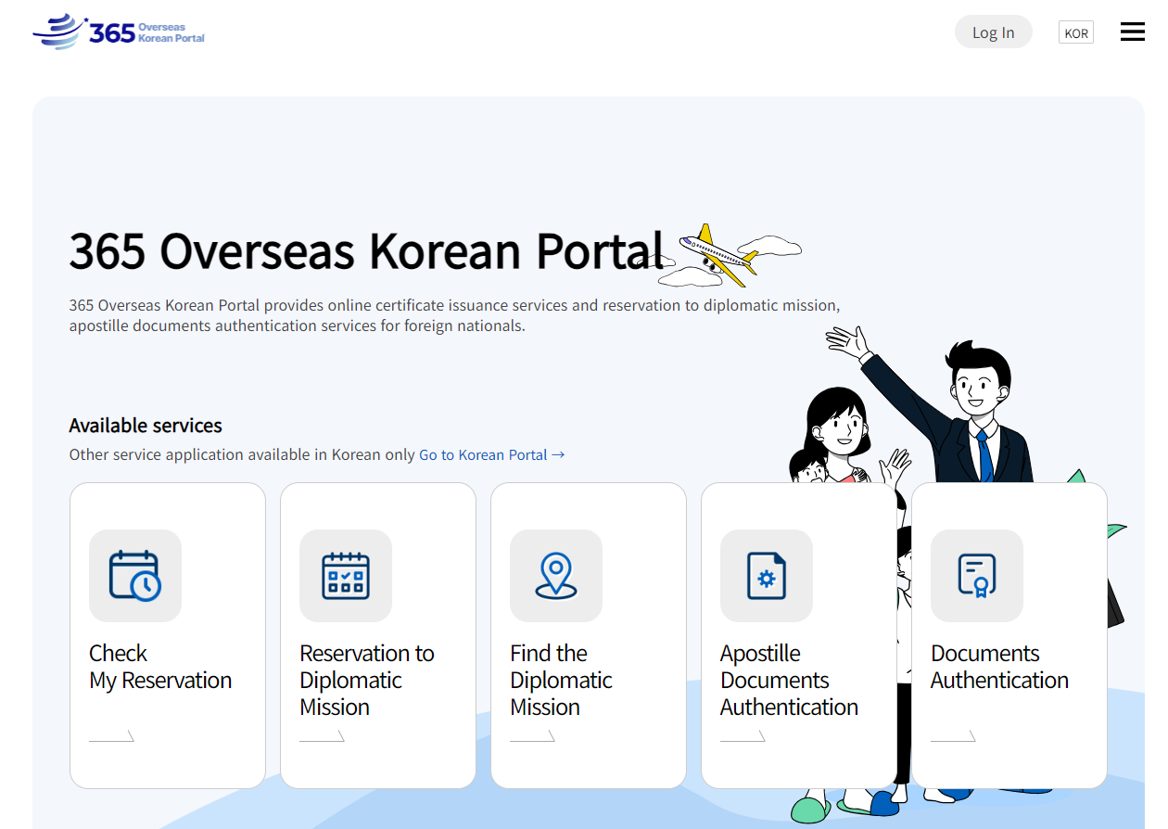The width and height of the screenshot is (1168, 829).
Task: Click the Available services heading
Action: (146, 426)
